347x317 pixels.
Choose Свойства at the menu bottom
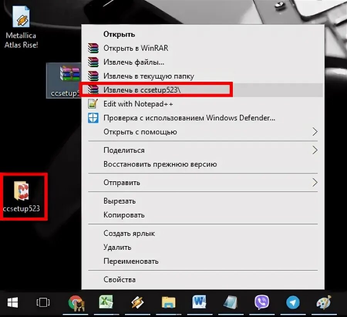coord(203,280)
